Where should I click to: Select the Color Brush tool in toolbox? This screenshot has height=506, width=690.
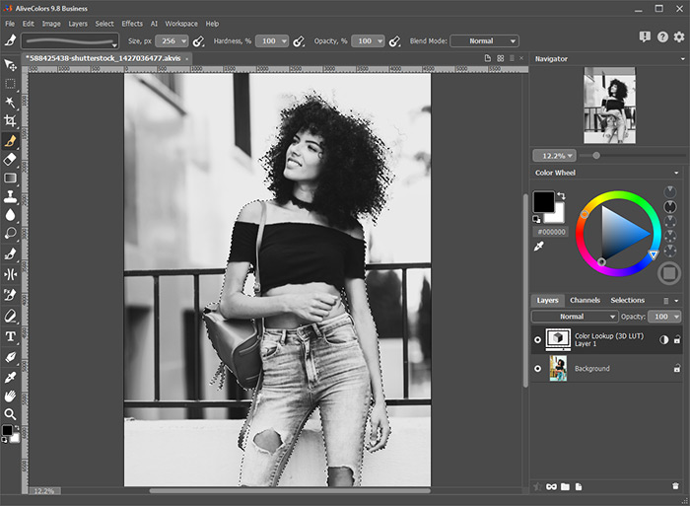tap(10, 140)
